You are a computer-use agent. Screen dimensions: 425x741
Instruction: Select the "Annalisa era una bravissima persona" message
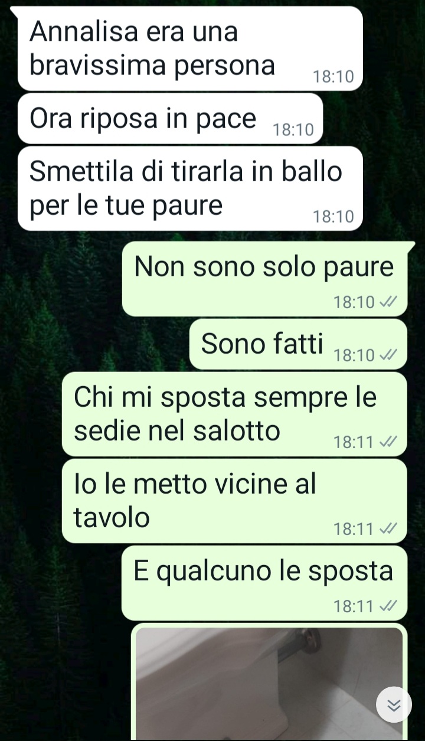[190, 48]
